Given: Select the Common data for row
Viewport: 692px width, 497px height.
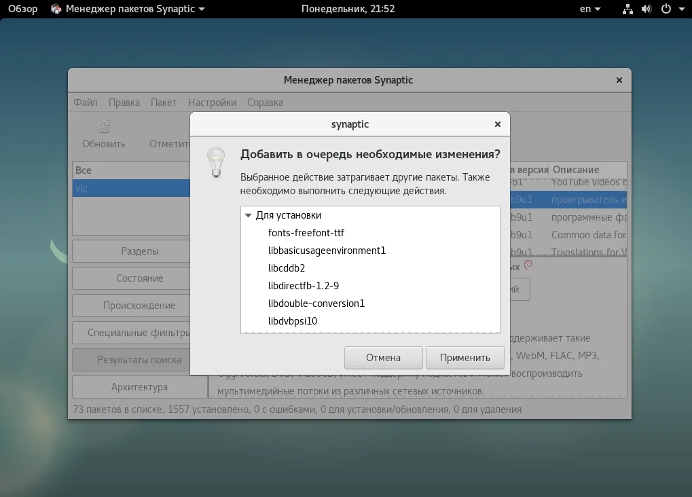Looking at the screenshot, I should (x=568, y=235).
